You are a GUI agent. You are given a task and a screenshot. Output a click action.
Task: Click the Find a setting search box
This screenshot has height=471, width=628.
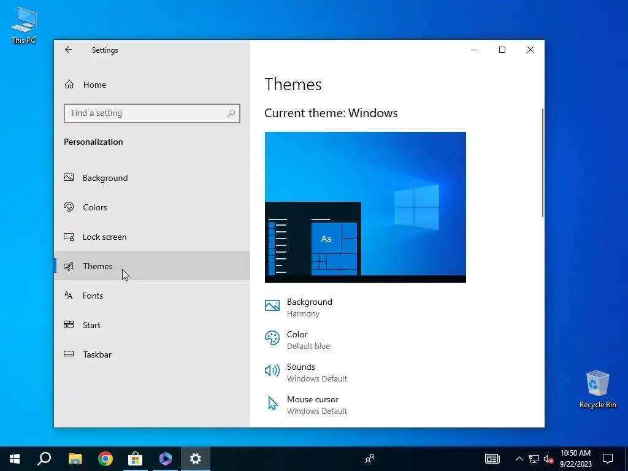[152, 113]
